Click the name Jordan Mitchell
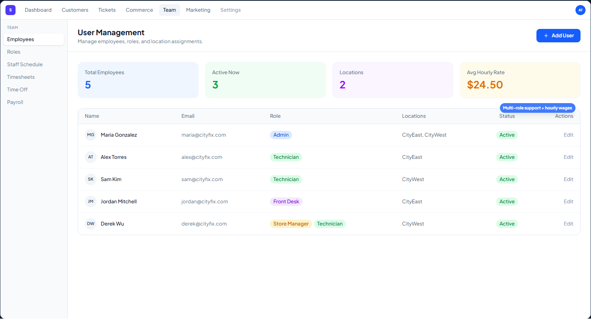Image resolution: width=591 pixels, height=319 pixels. [119, 202]
